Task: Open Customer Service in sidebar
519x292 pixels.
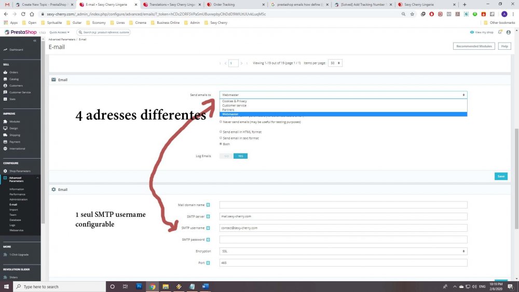Action: click(20, 92)
